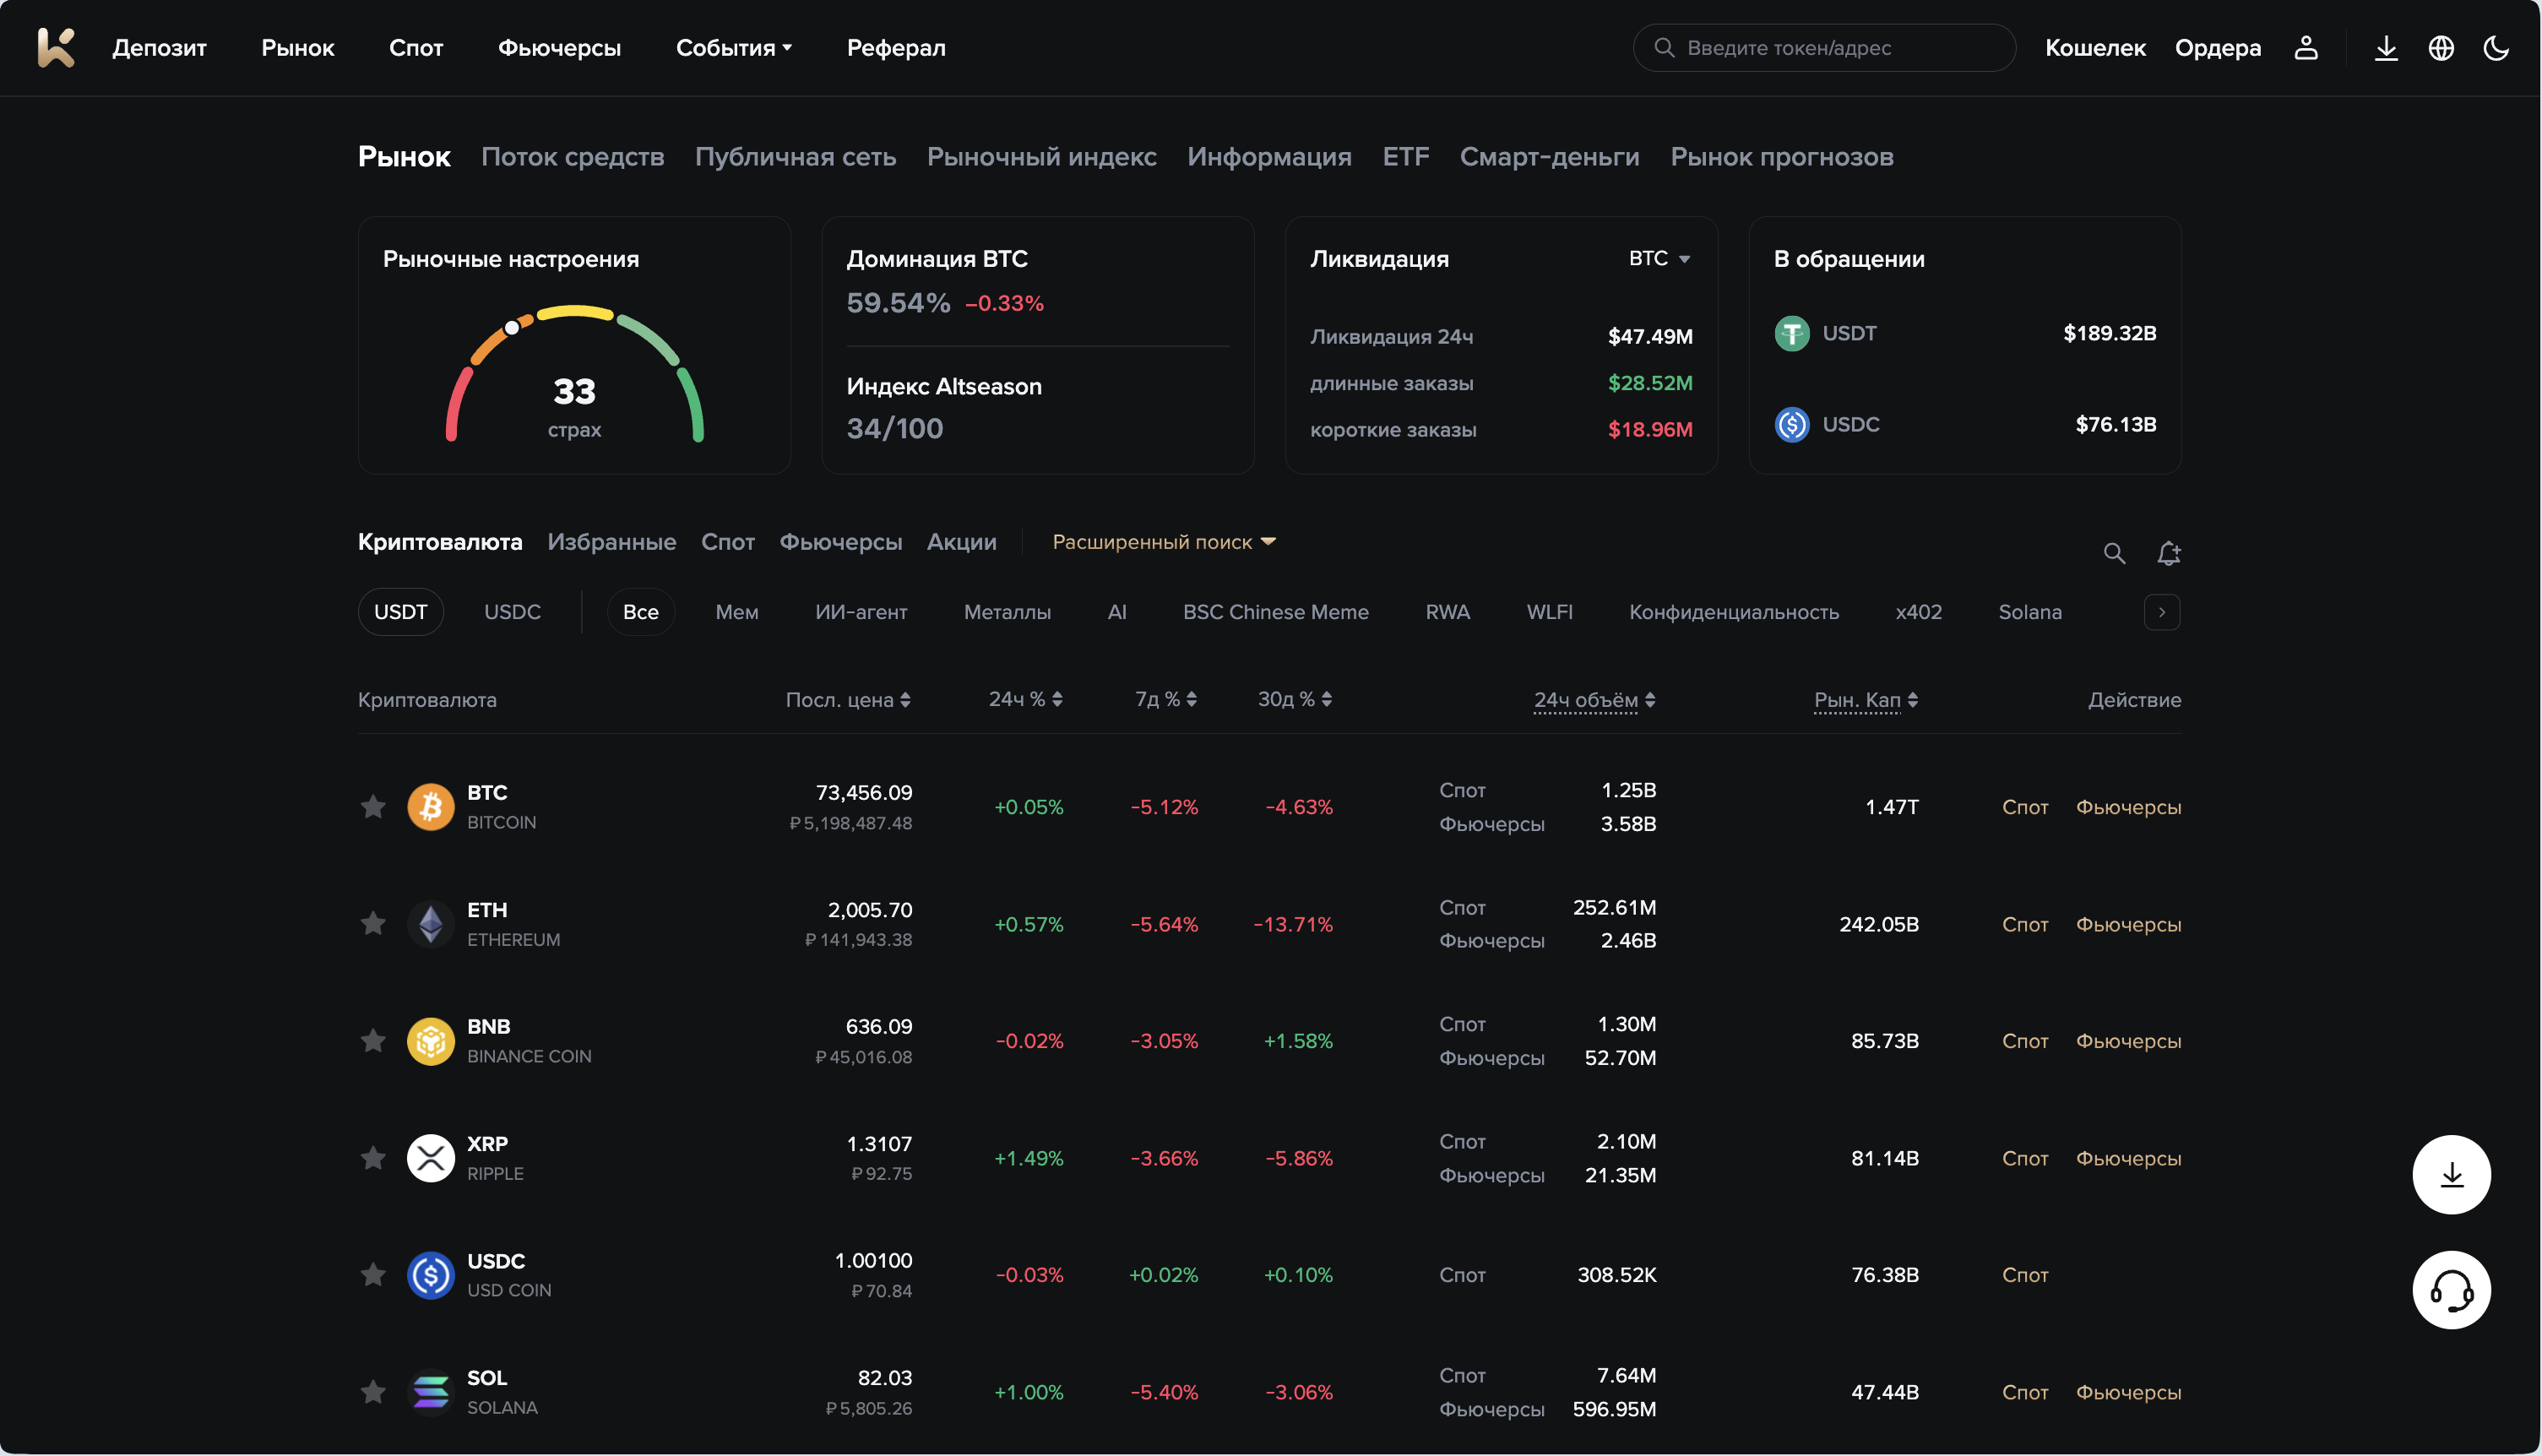Open the customer support headset button
Viewport: 2542px width, 1456px height.
2451,1290
